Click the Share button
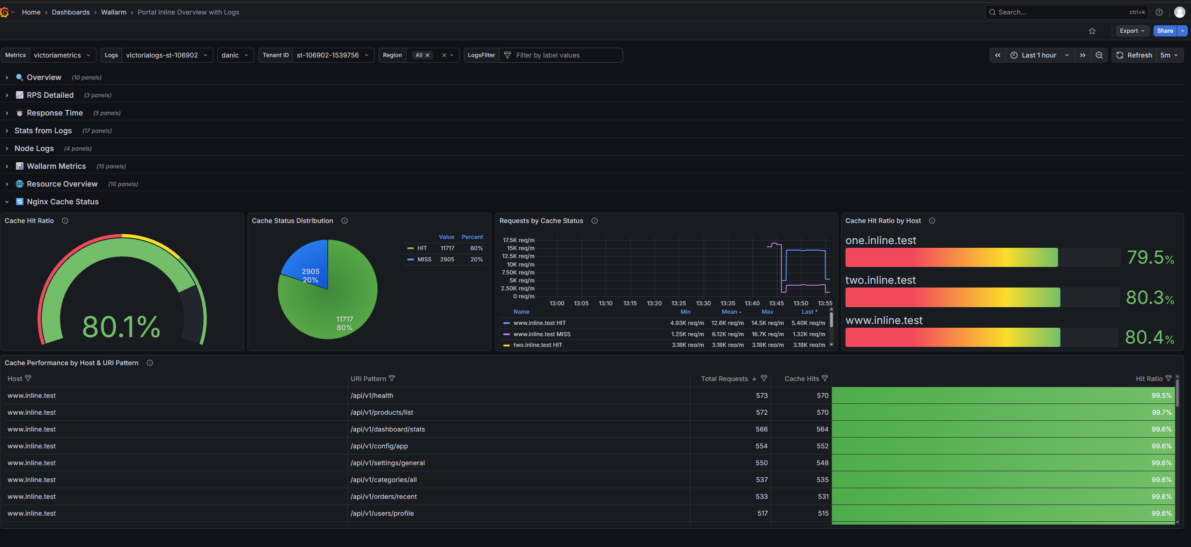Viewport: 1191px width, 547px height. [1165, 31]
